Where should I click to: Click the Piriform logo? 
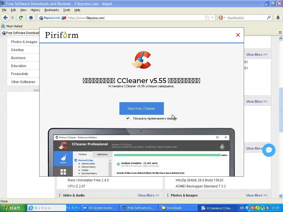(x=62, y=35)
